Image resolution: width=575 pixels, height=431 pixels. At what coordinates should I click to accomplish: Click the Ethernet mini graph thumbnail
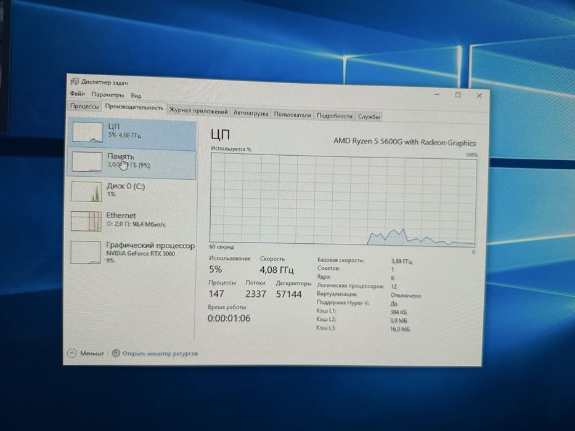pyautogui.click(x=86, y=221)
